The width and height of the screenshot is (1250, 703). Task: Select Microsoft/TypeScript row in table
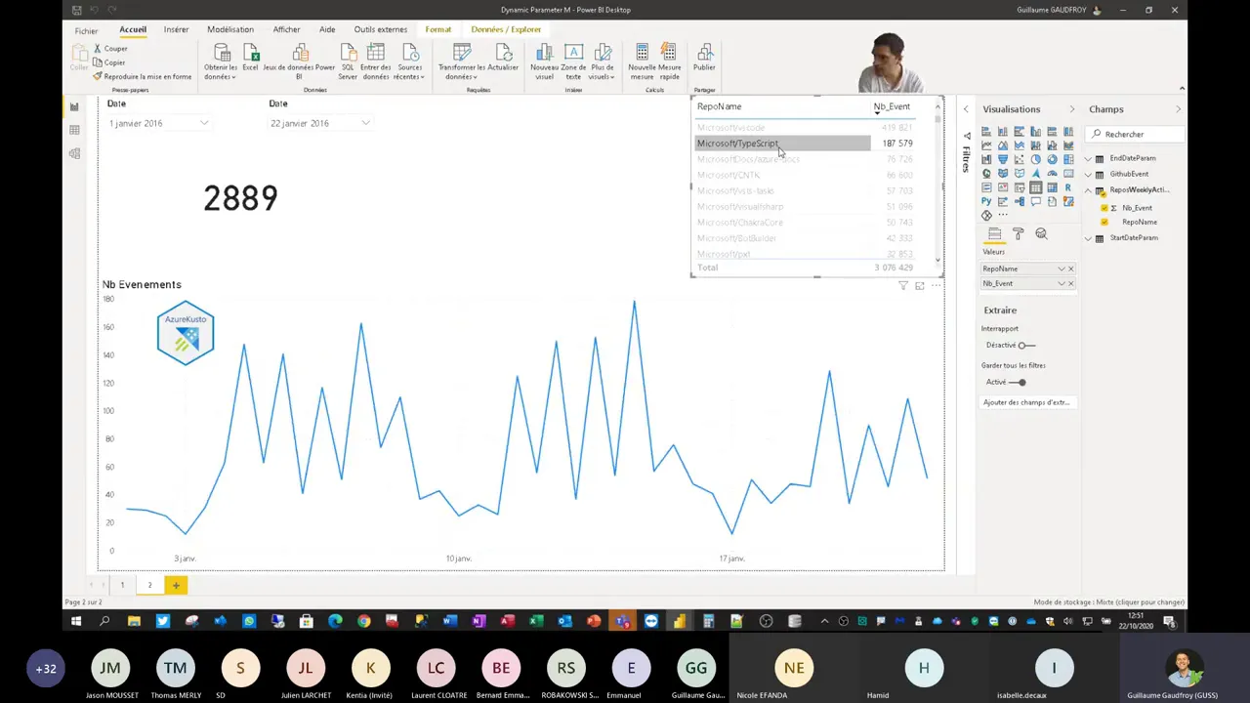pyautogui.click(x=805, y=144)
